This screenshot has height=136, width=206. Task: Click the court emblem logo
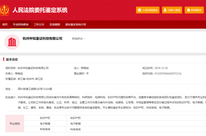4,10
